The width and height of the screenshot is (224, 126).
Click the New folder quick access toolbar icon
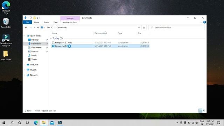click(x=34, y=18)
